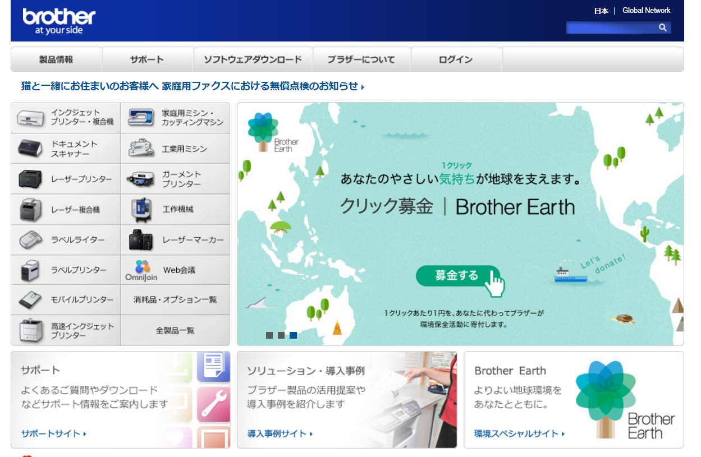Open ガーメントプリンター icon
Viewport: 701px width, 457px height.
click(140, 179)
